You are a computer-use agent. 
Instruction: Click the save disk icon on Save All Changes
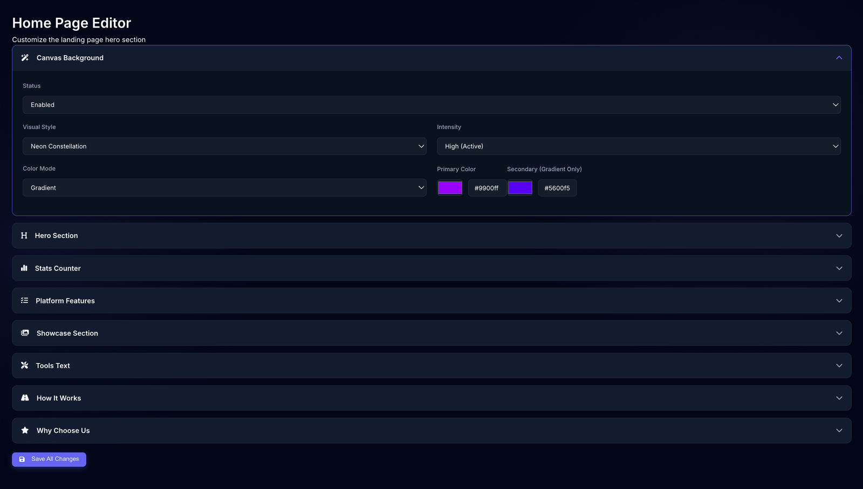click(22, 459)
